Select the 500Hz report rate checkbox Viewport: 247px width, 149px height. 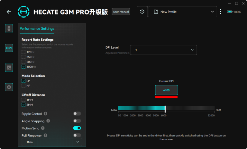23,62
